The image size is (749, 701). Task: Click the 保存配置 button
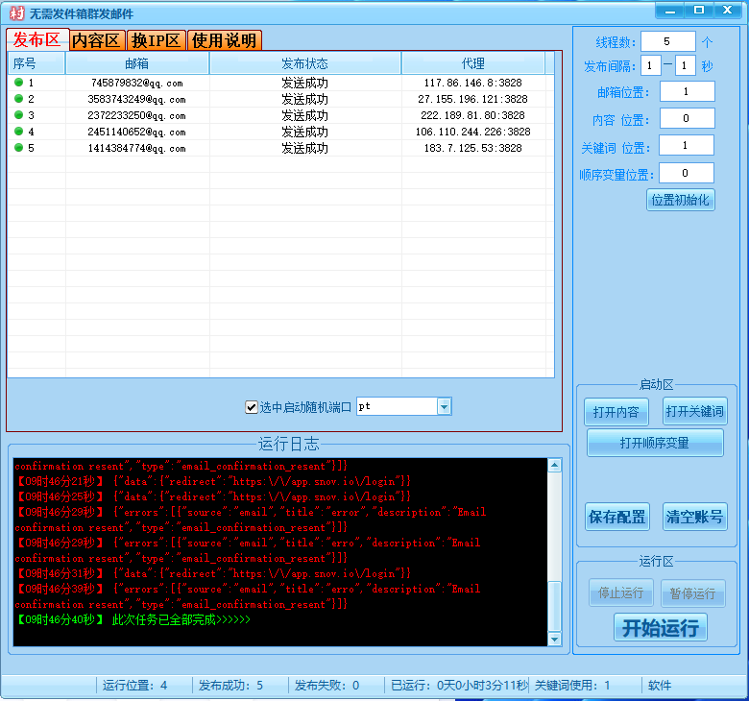616,517
